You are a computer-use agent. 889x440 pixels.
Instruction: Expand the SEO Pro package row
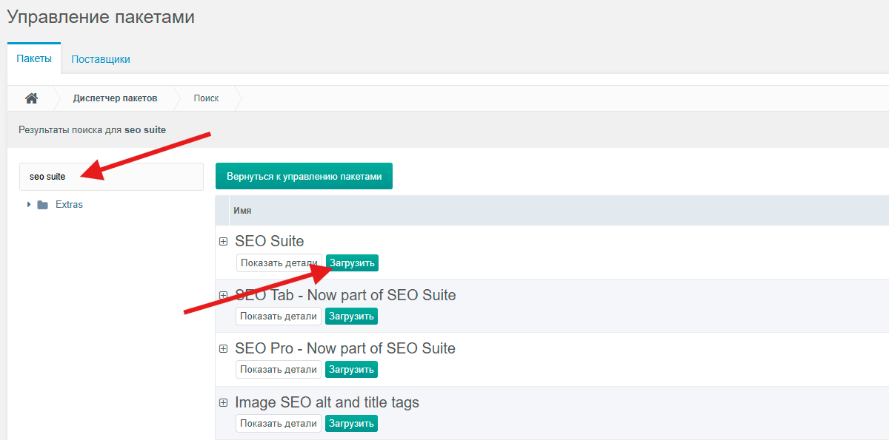223,348
